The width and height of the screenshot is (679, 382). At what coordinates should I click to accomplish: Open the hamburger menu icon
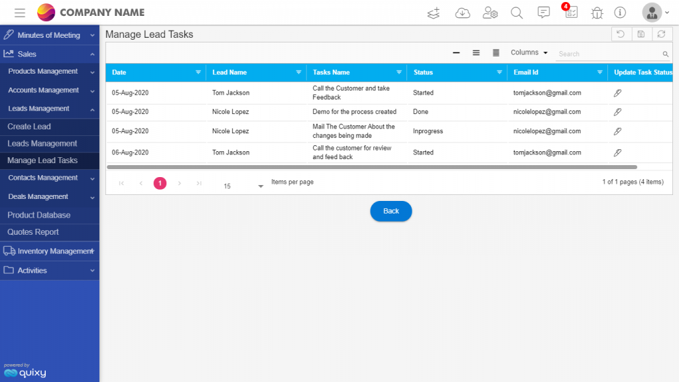coord(19,13)
